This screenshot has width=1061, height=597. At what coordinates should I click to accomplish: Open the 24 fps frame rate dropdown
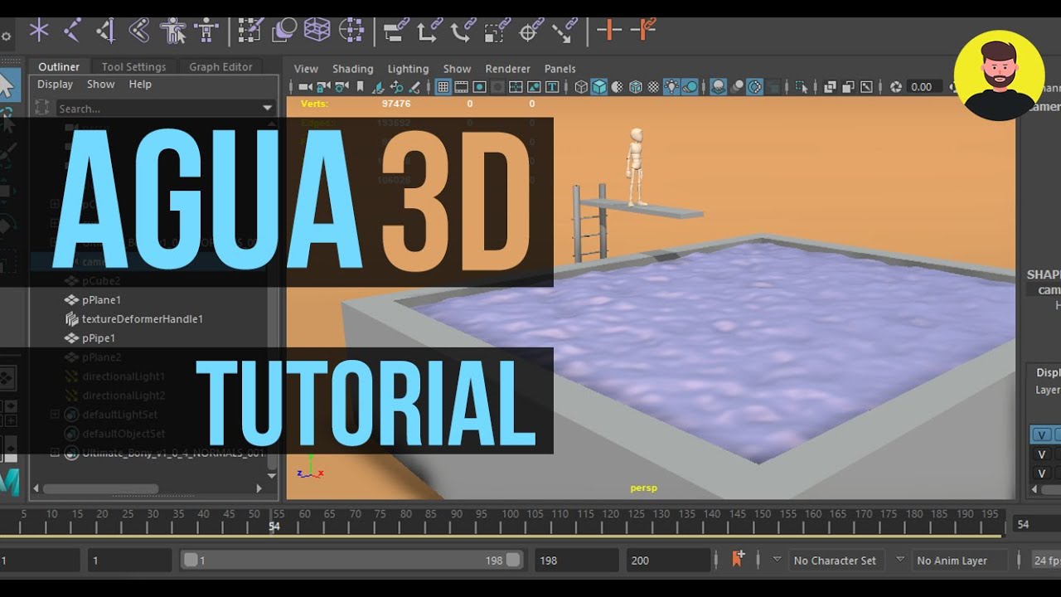tap(1045, 561)
